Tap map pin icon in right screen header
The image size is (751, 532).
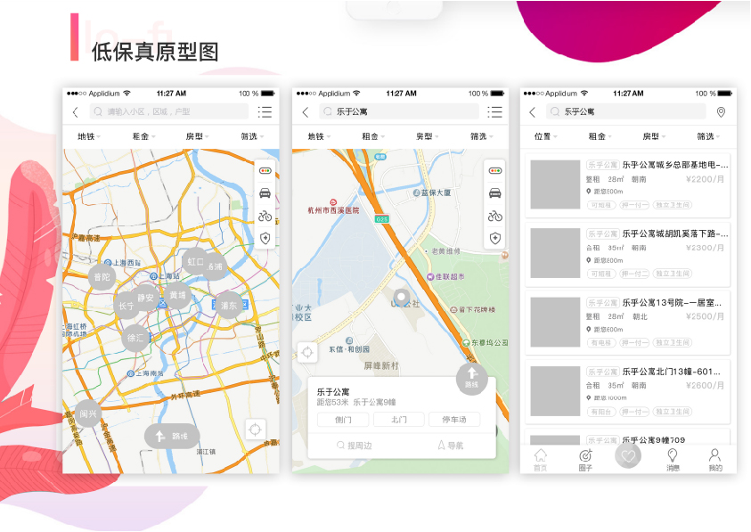pyautogui.click(x=721, y=112)
